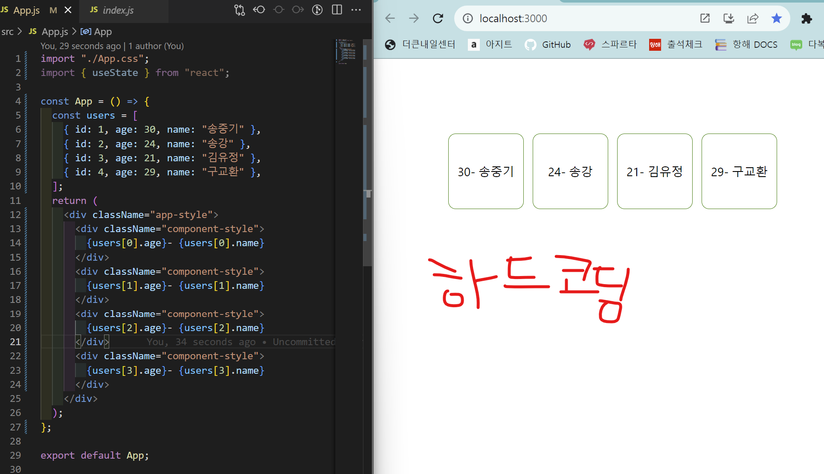
Task: Click the Toggle File Blame circled git icon
Action: (x=317, y=10)
